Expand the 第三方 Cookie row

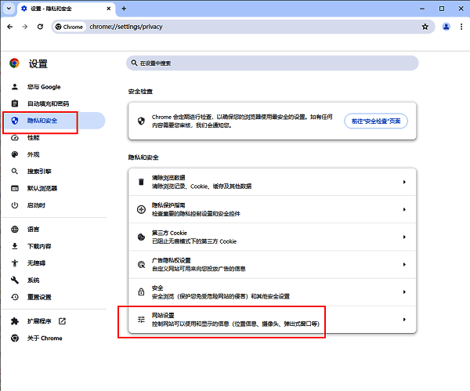point(272,237)
